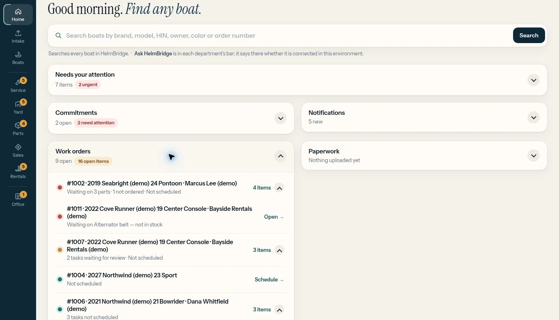
Task: Click '3 tasks not scheduled' text
Action: tap(92, 317)
